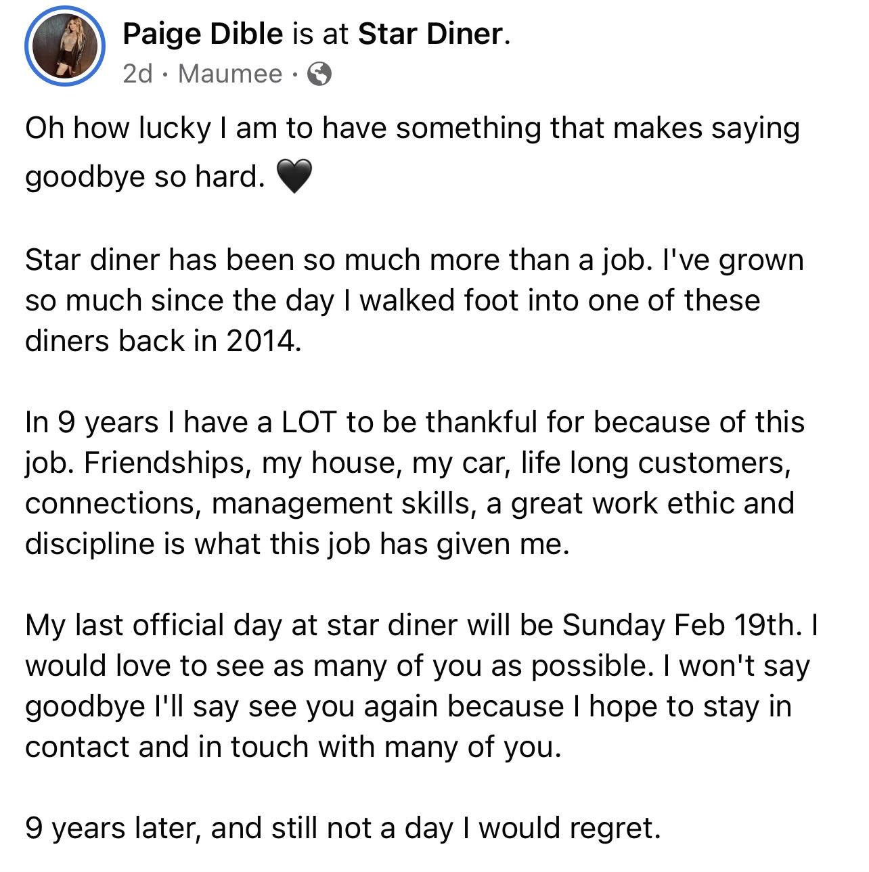Screen dimensions: 869x872
Task: Click the 'In 9 years I have a LOT' line
Action: 415,423
